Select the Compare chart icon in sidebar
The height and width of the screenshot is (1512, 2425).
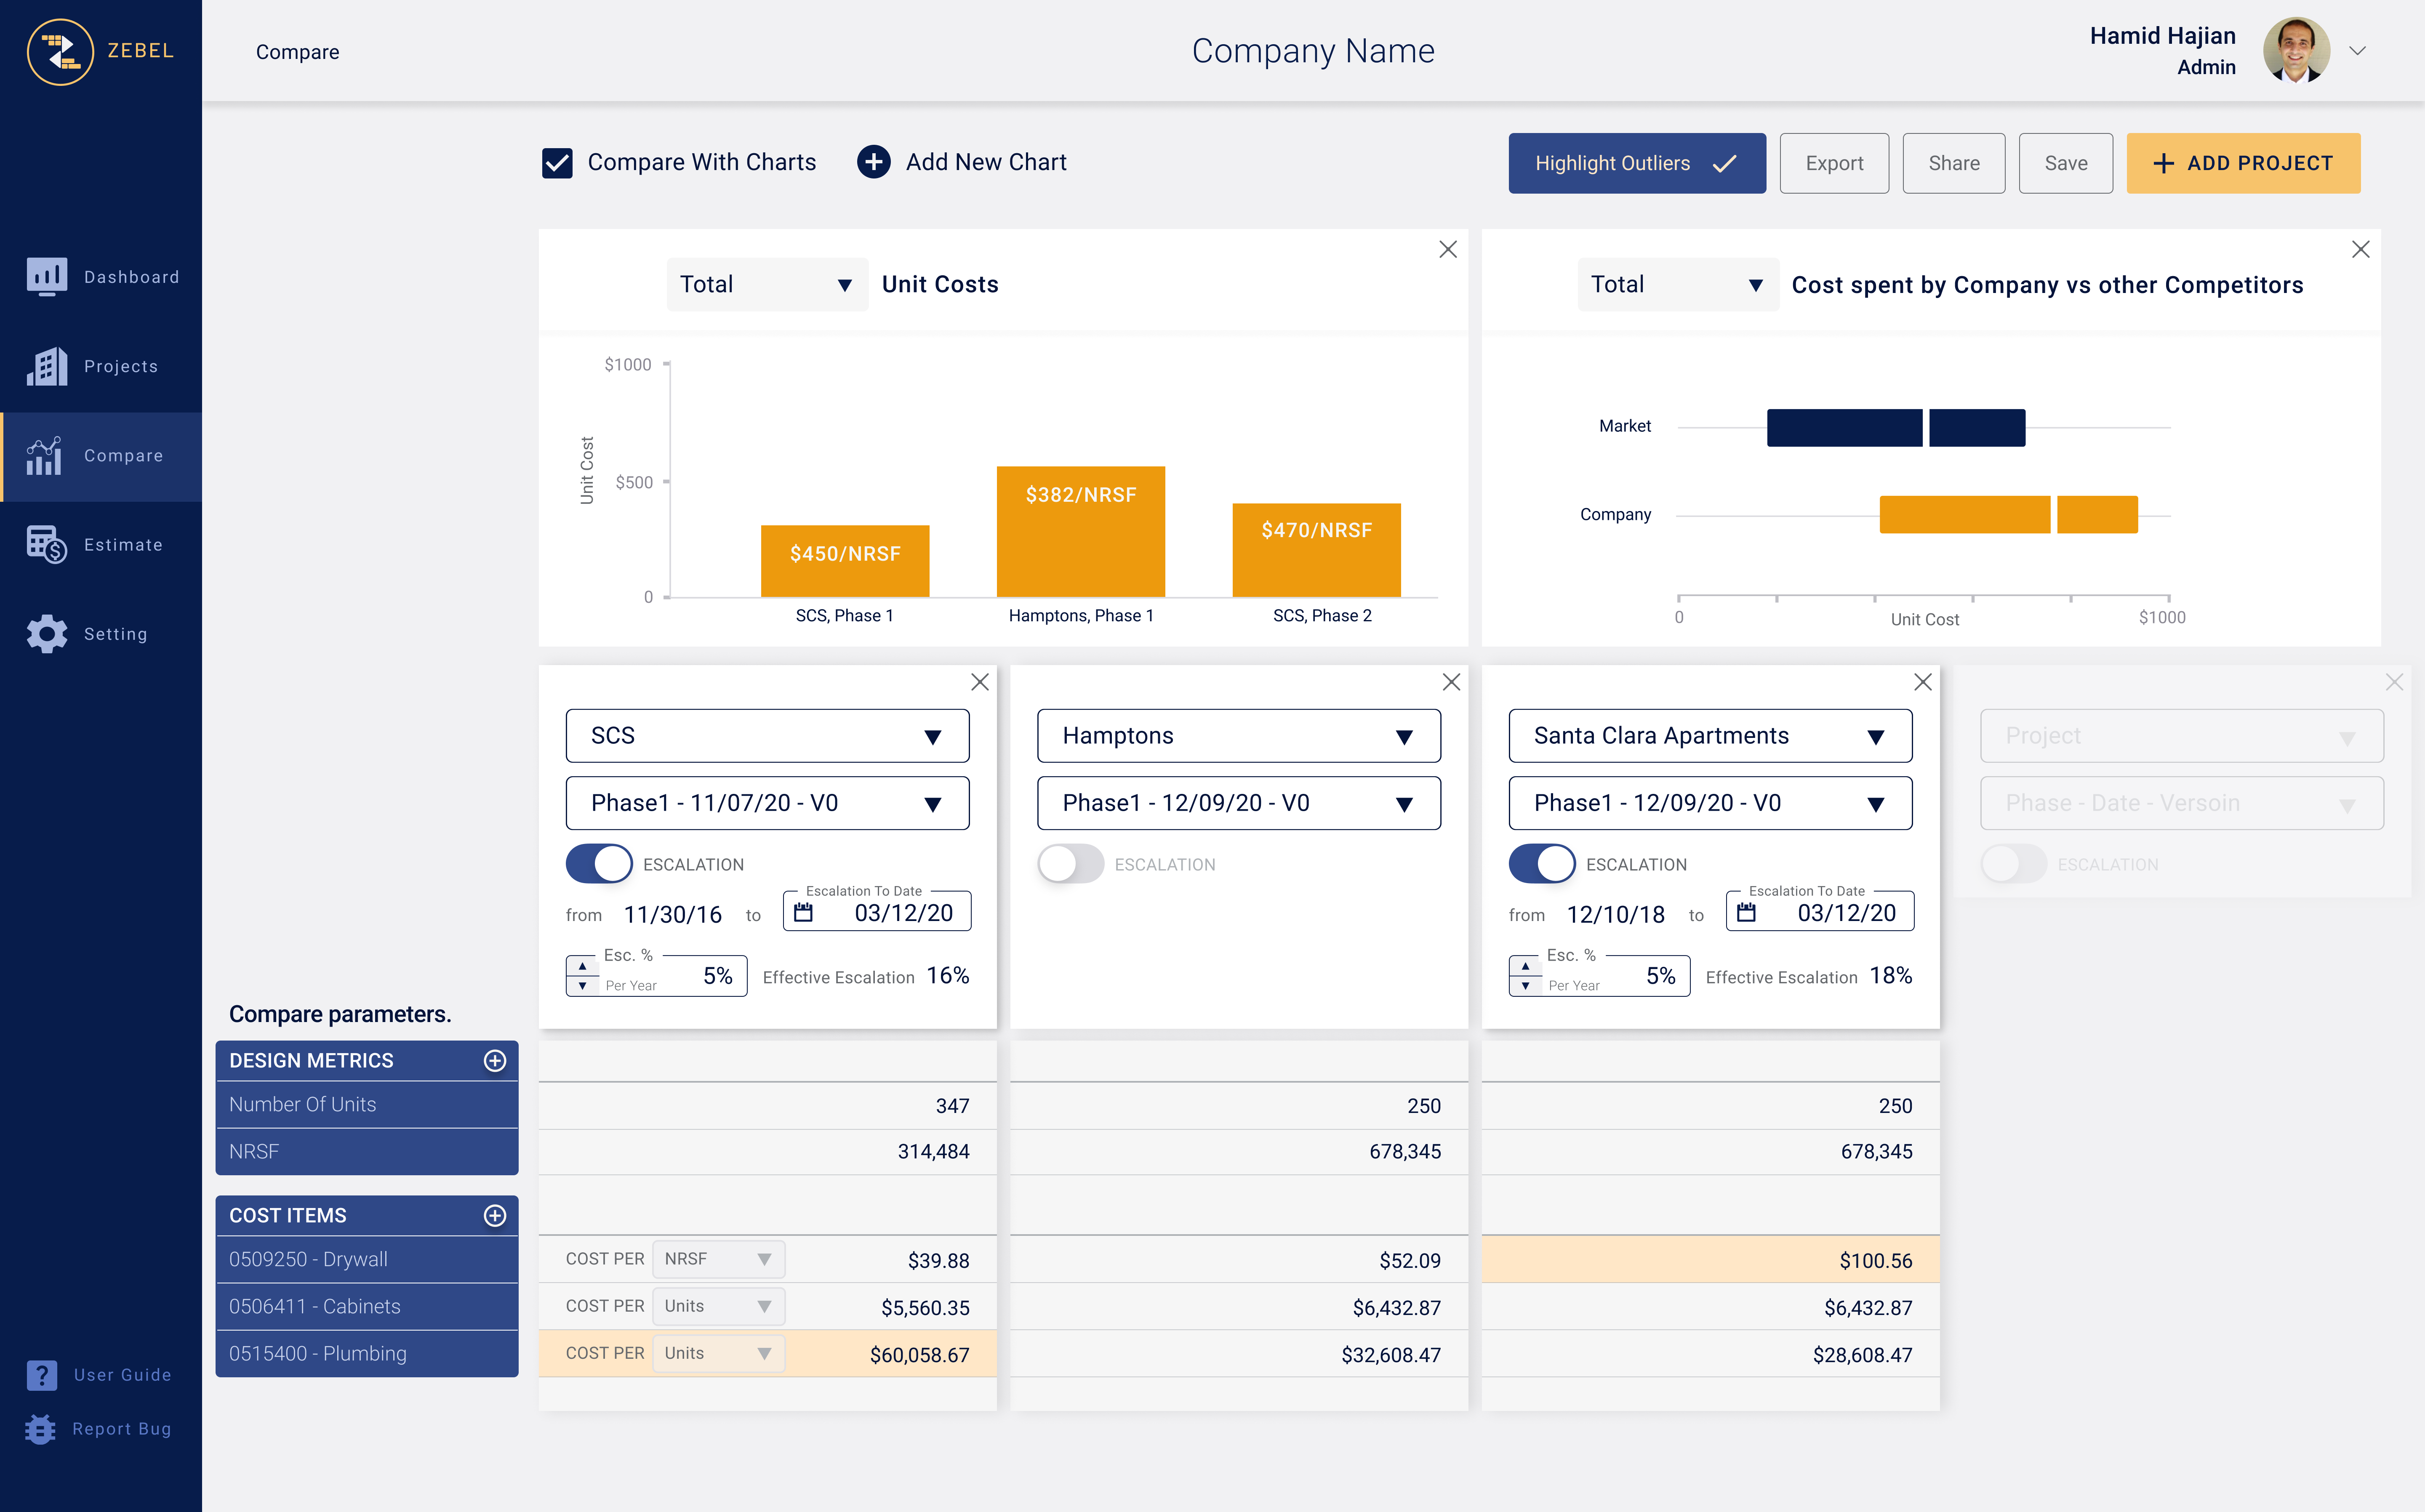[44, 455]
